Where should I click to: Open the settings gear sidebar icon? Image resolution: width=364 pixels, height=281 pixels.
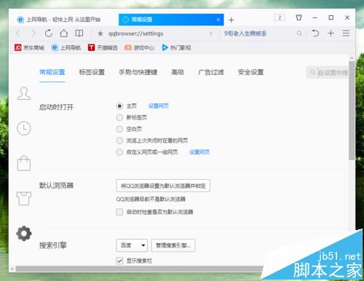(24, 234)
